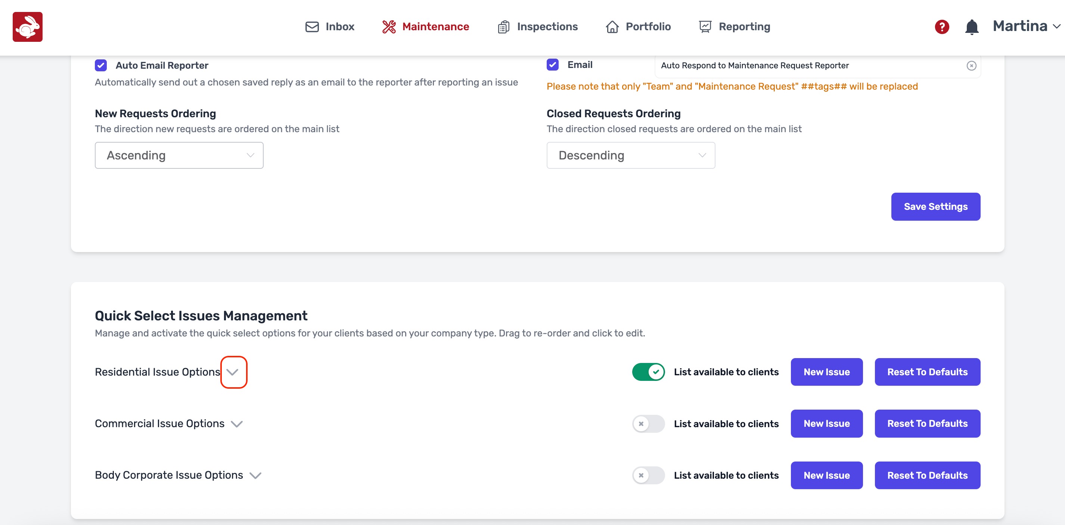Image resolution: width=1065 pixels, height=525 pixels.
Task: Uncheck the Auto Email Reporter checkbox
Action: pyautogui.click(x=101, y=65)
